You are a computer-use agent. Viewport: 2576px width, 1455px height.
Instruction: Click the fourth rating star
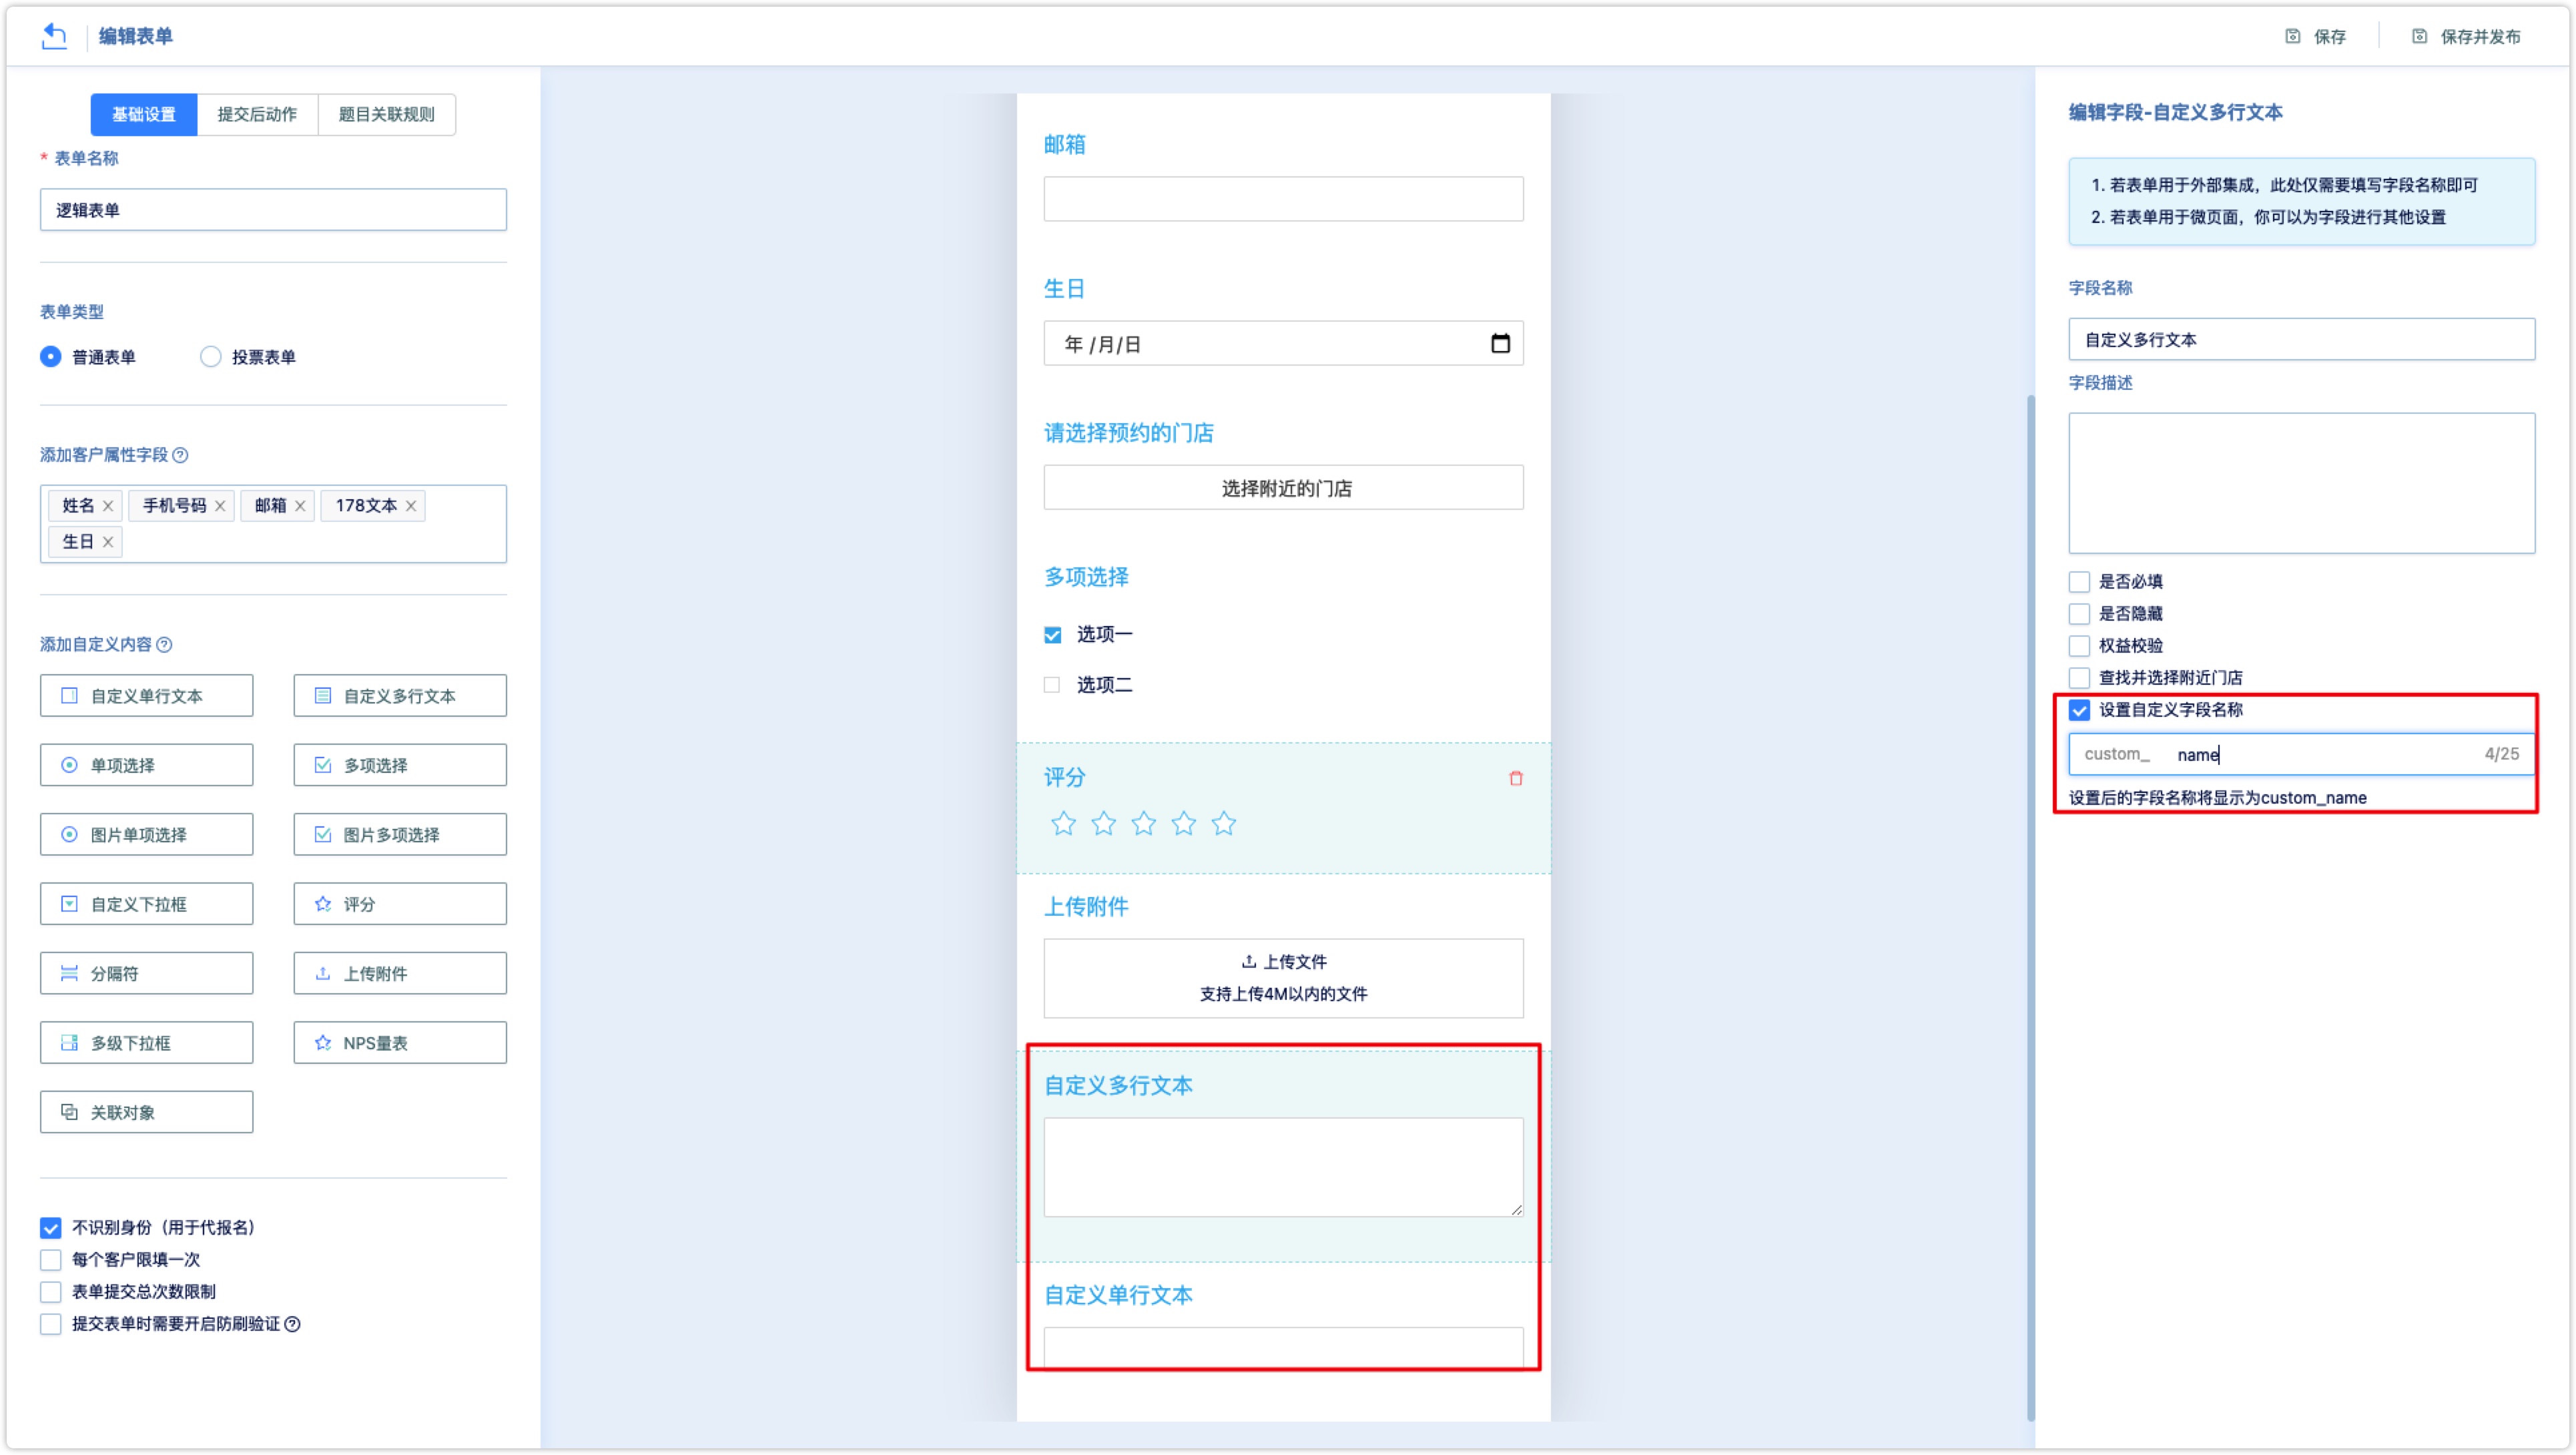(1184, 824)
